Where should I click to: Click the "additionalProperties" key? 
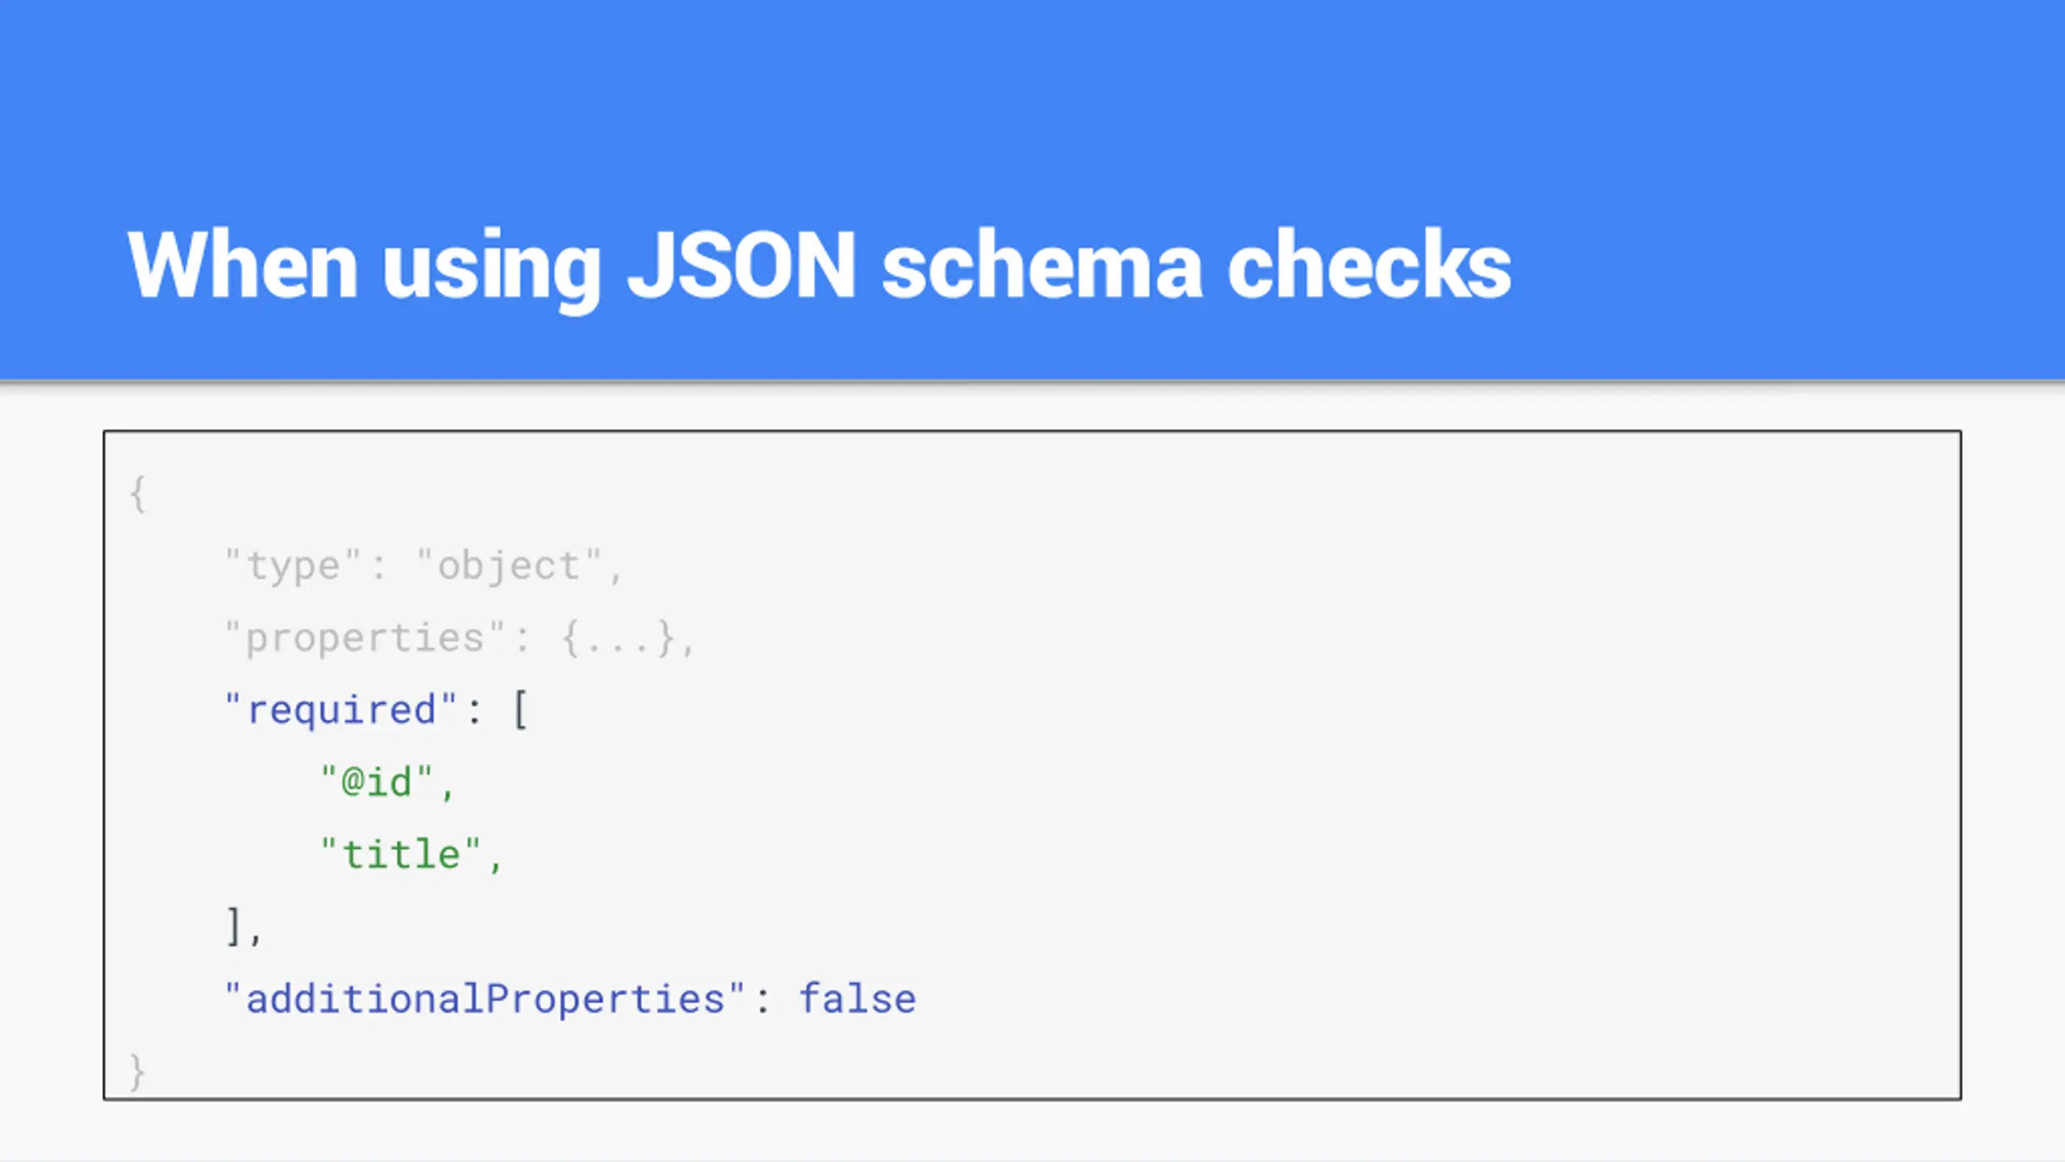[x=485, y=1000]
